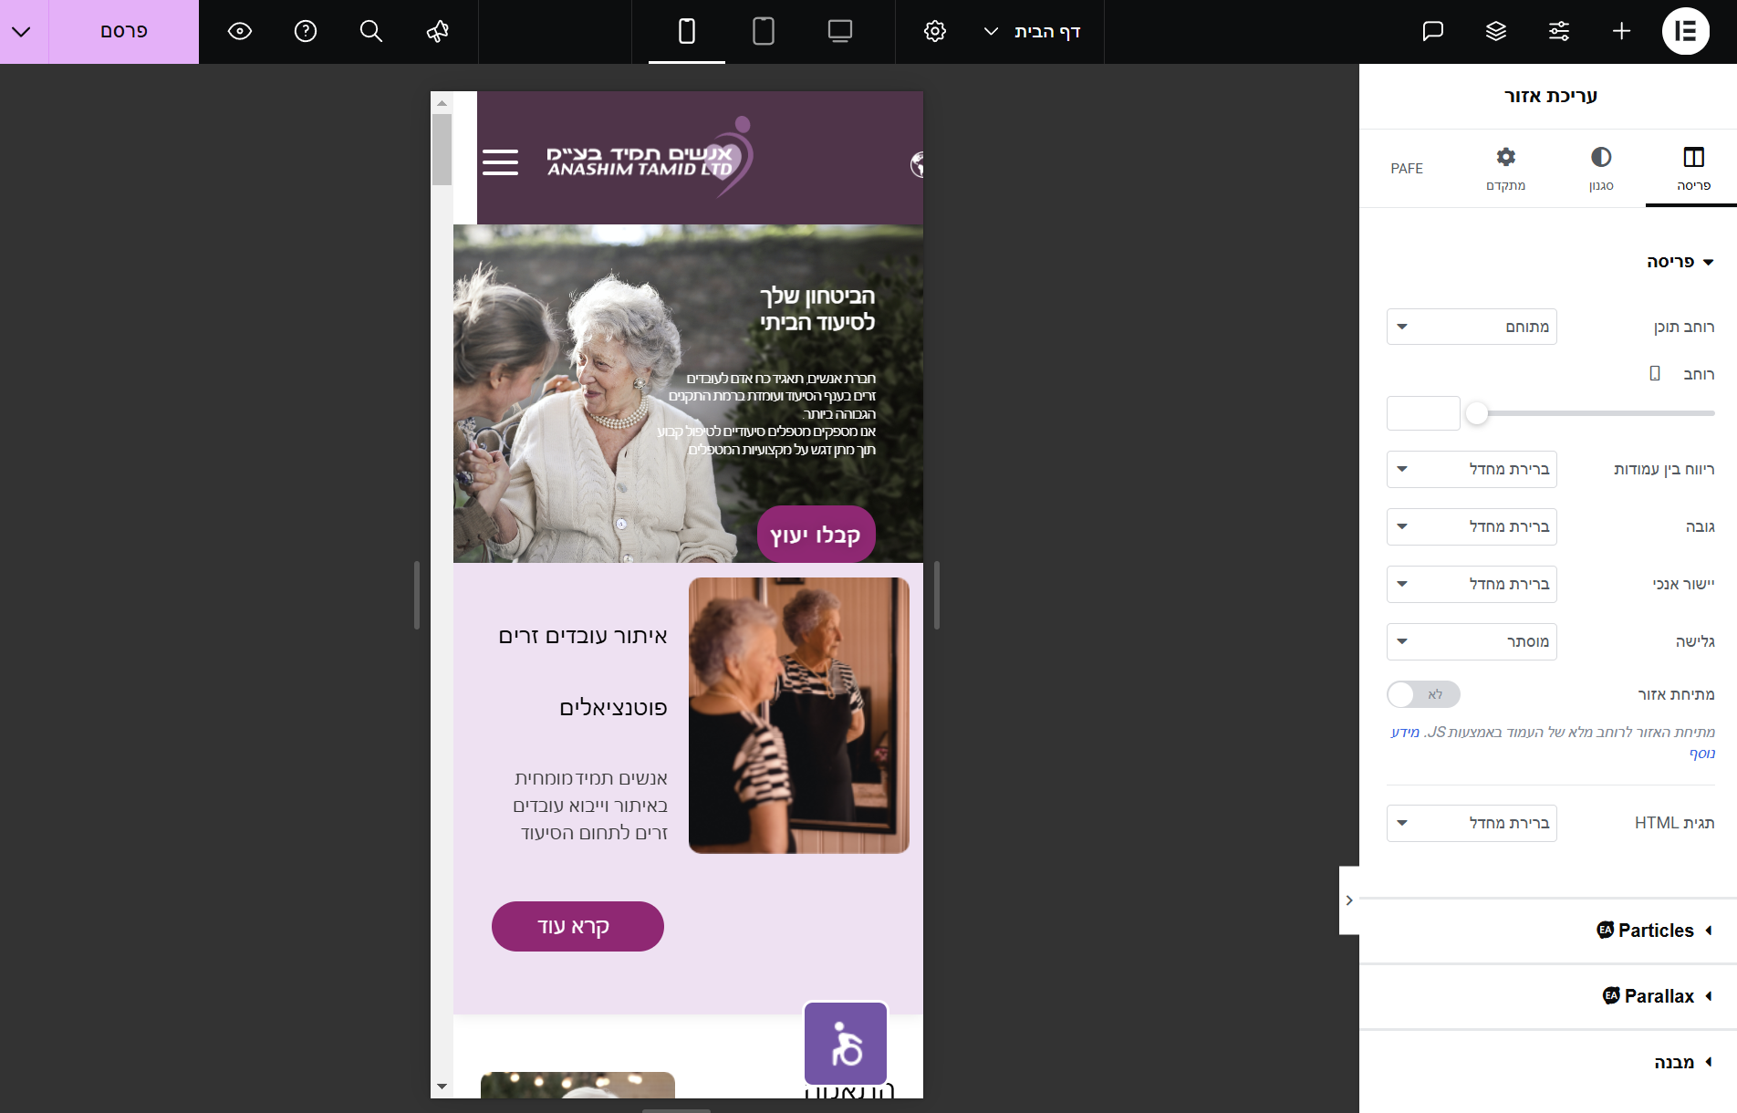1737x1113 pixels.
Task: Open the notes comment icon
Action: click(1433, 31)
